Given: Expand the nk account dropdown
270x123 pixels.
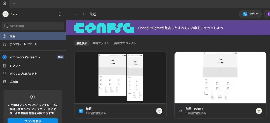Looking at the screenshot, I should 17,14.
